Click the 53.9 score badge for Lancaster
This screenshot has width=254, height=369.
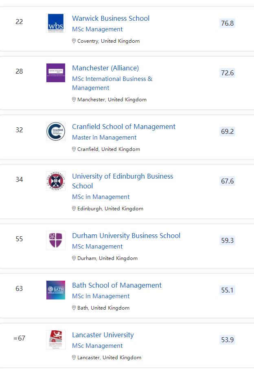(x=227, y=340)
